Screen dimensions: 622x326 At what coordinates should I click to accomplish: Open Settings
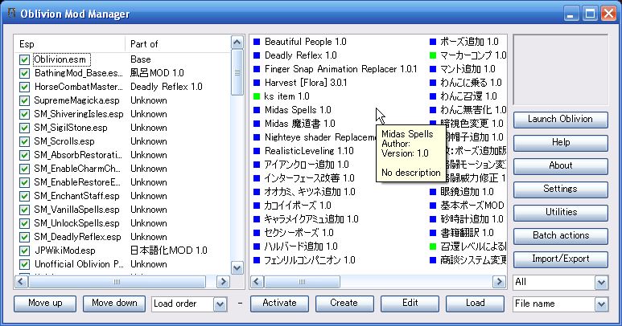coord(560,189)
